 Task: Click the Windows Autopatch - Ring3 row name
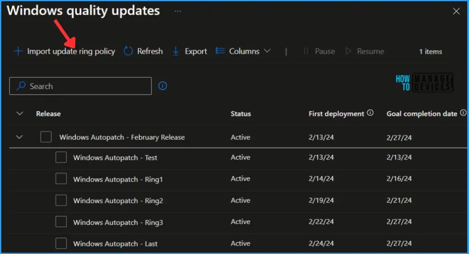click(x=118, y=222)
